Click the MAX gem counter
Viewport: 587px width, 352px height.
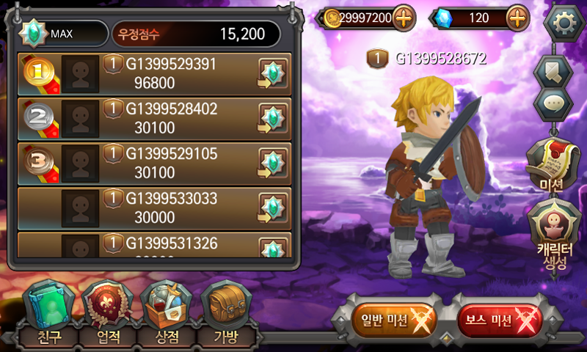[63, 34]
